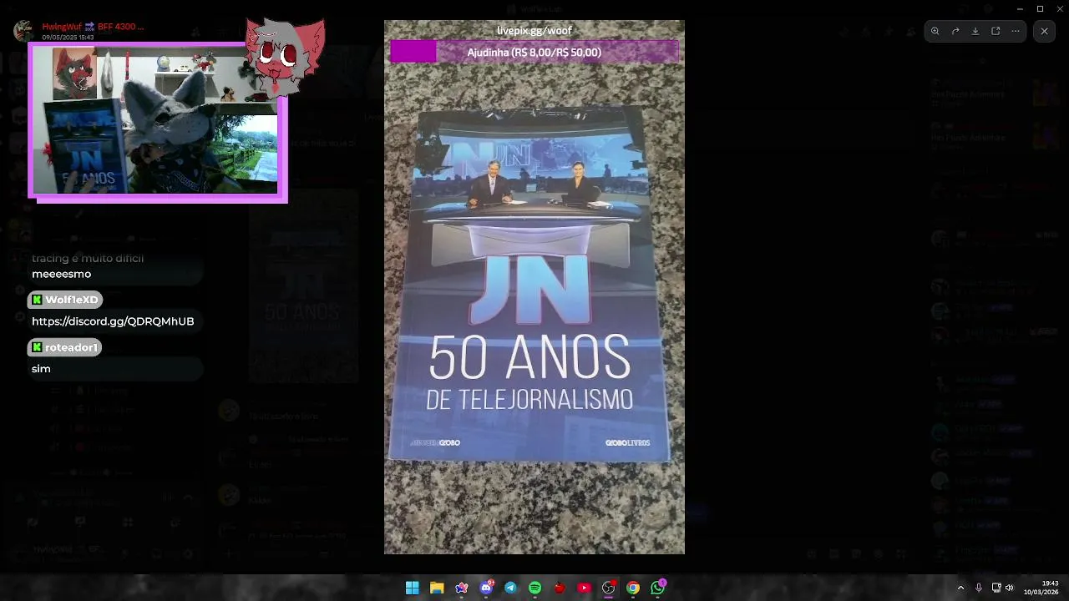The image size is (1069, 601).
Task: Open the more options ellipsis menu
Action: (x=1016, y=31)
